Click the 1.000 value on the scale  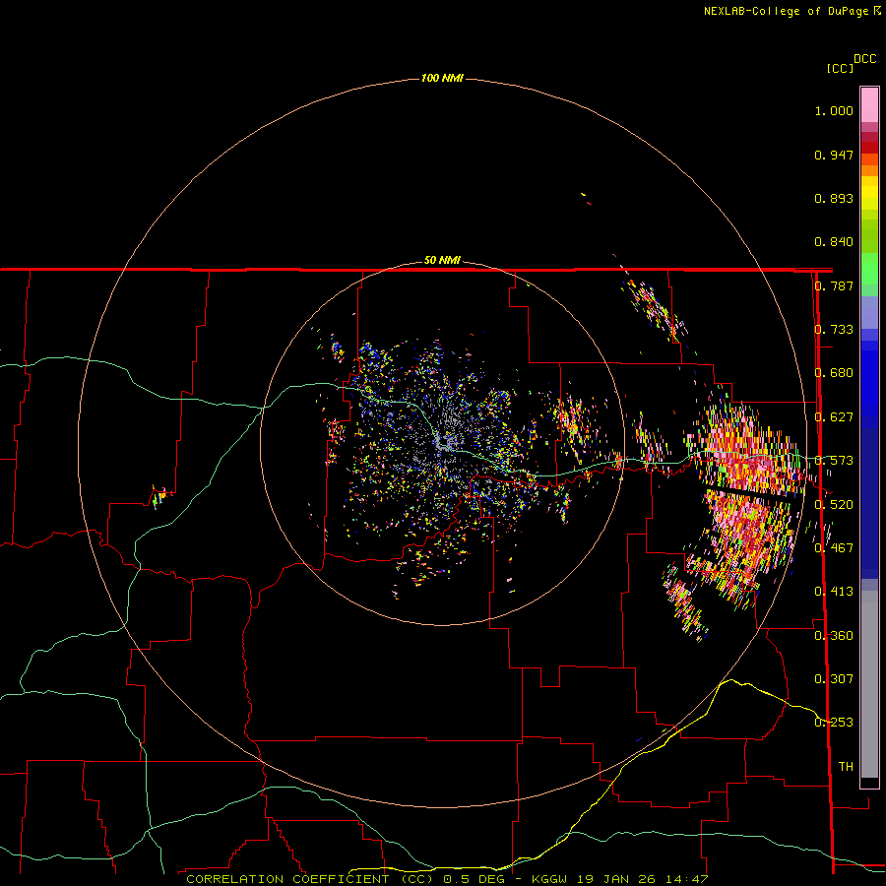(x=834, y=110)
